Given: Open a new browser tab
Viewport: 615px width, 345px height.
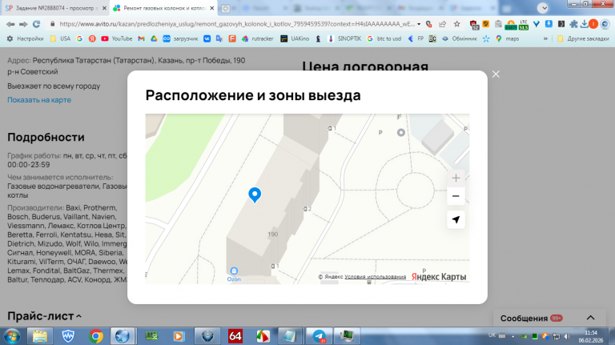Looking at the screenshot, I should coord(225,8).
